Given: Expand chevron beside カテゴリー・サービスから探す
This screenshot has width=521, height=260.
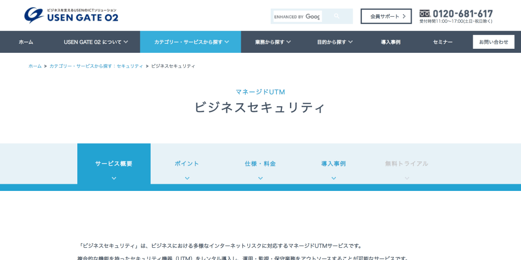Looking at the screenshot, I should (227, 42).
